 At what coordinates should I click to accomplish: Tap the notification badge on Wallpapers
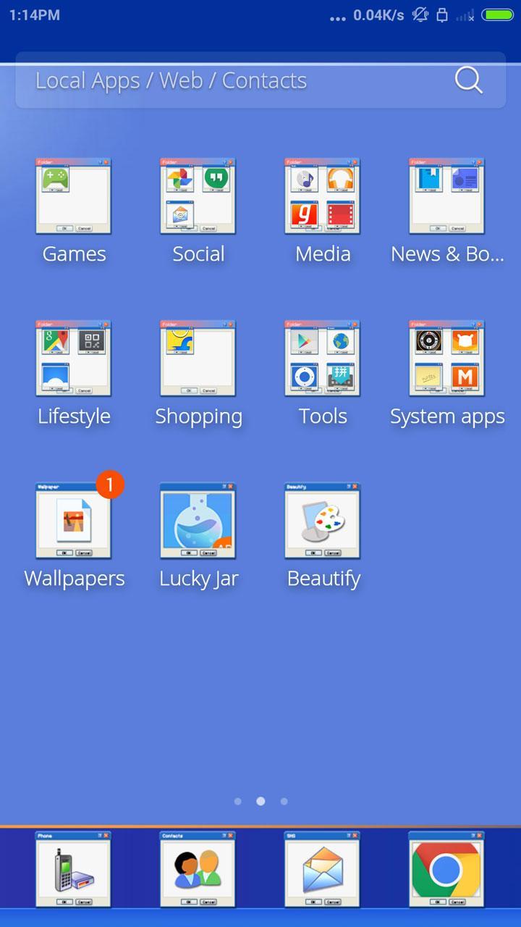[x=110, y=485]
